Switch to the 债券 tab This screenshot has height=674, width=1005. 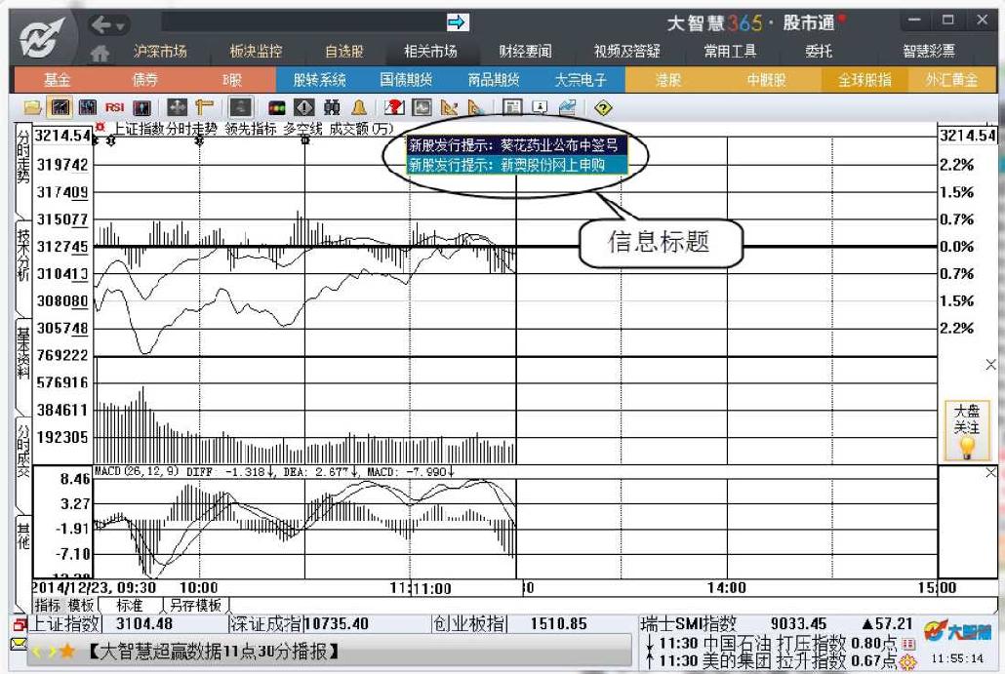pyautogui.click(x=144, y=80)
